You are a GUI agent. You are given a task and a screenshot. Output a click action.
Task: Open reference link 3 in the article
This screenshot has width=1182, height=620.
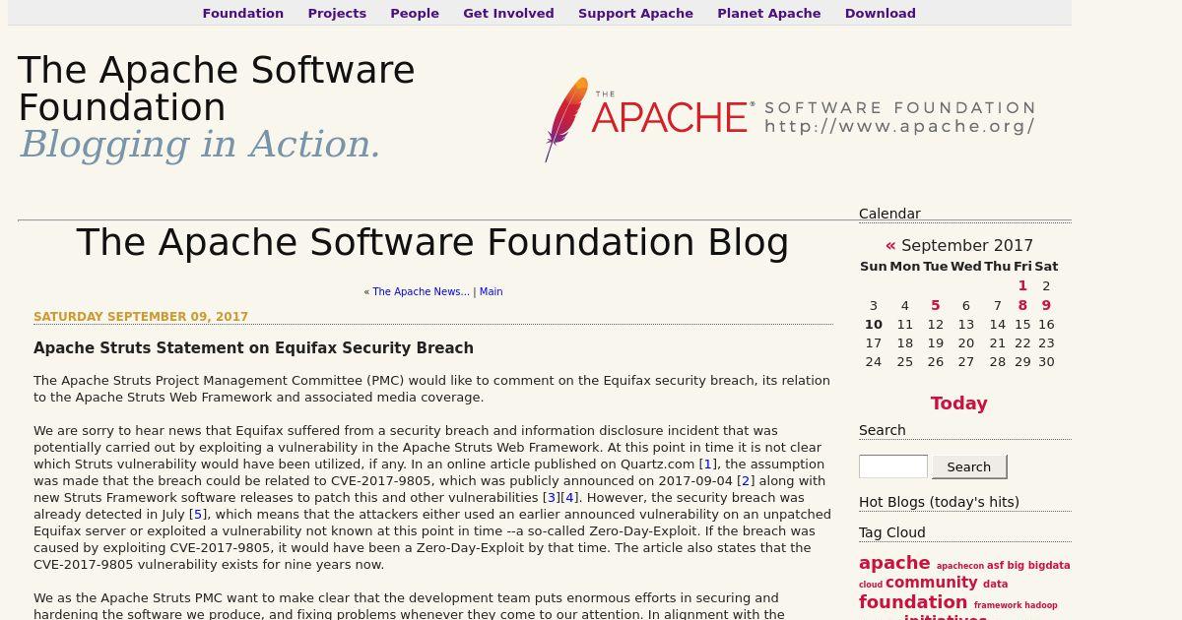552,498
